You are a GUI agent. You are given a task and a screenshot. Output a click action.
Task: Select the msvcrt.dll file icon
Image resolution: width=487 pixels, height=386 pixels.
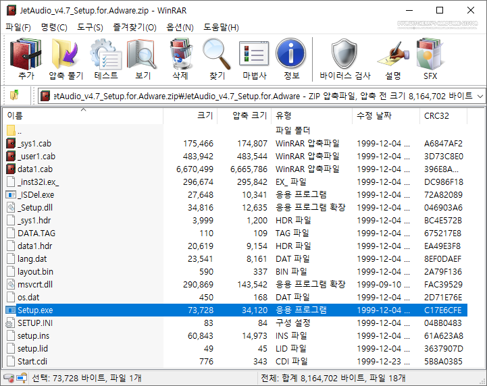pyautogui.click(x=11, y=284)
